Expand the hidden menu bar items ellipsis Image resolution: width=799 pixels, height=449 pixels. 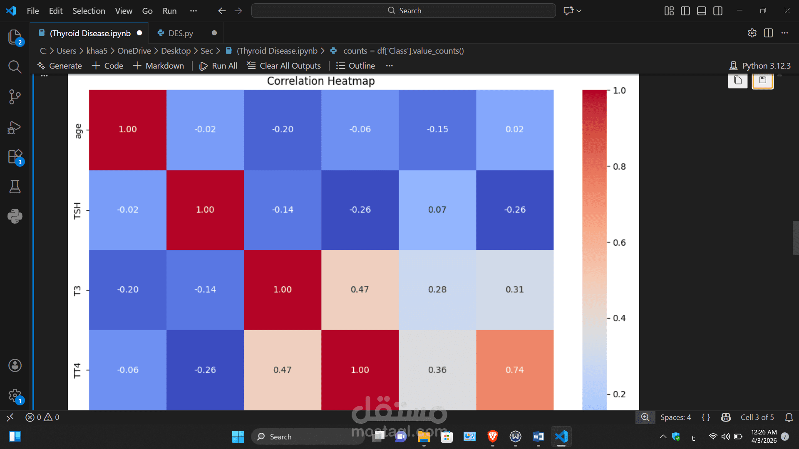coord(193,11)
